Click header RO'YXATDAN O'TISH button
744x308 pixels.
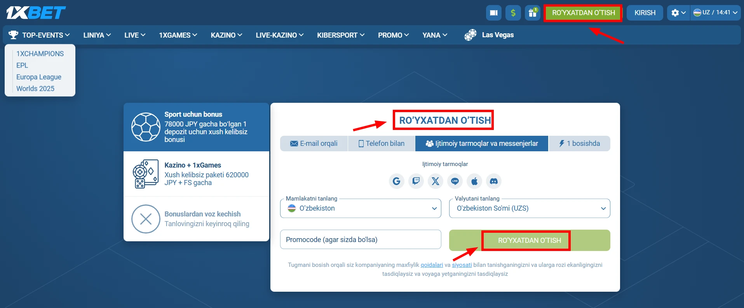584,13
